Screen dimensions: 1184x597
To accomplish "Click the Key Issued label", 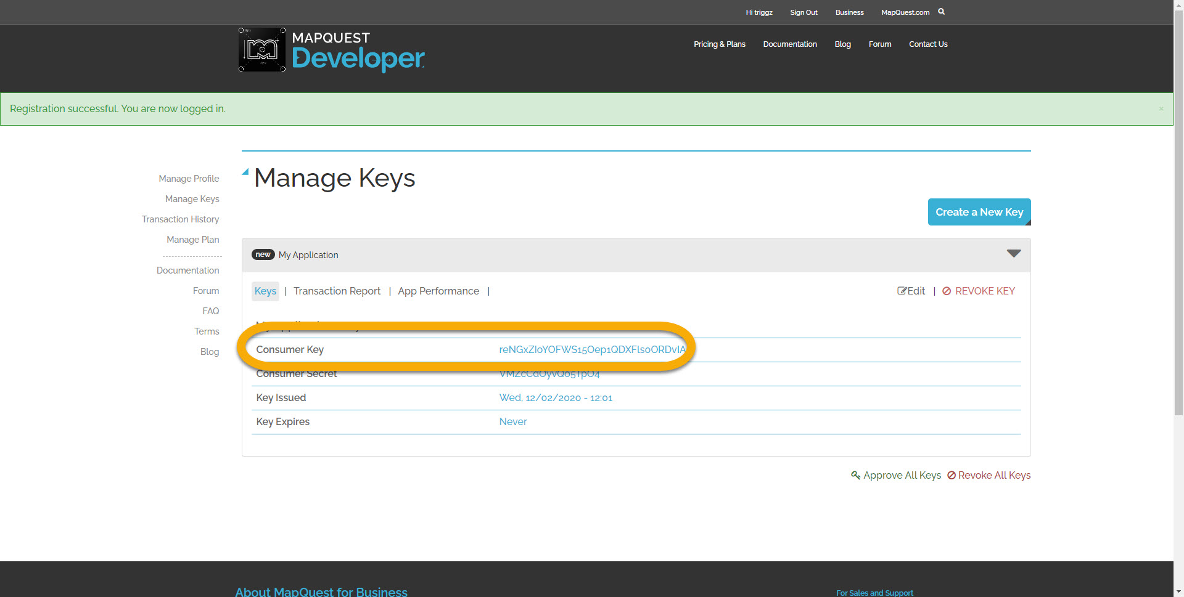I will pyautogui.click(x=281, y=397).
